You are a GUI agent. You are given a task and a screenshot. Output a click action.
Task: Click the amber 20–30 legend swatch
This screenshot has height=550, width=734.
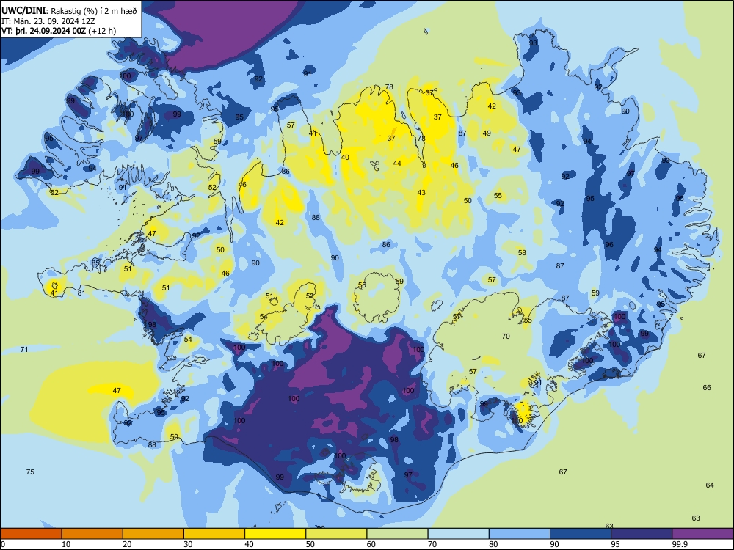pyautogui.click(x=153, y=534)
